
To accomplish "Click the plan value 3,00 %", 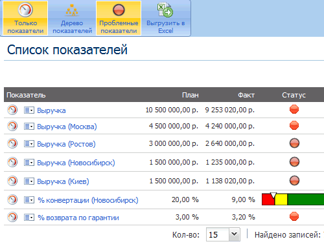I will 187,217.
